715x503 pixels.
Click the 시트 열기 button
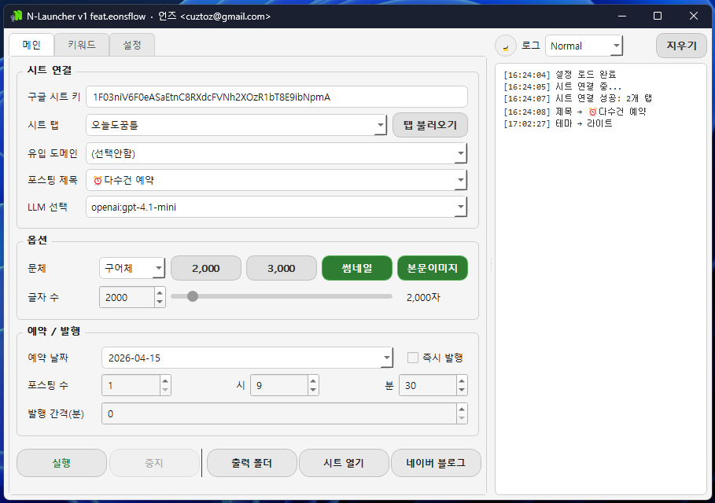344,463
